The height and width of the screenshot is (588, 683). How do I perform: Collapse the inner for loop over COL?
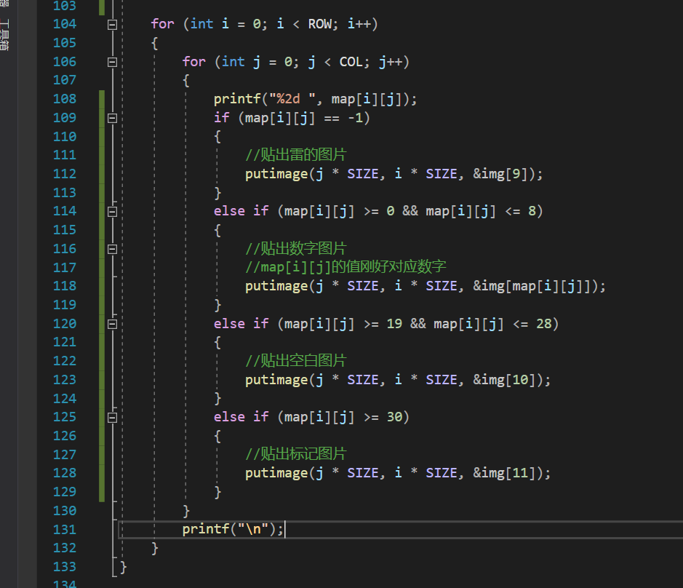pyautogui.click(x=112, y=63)
